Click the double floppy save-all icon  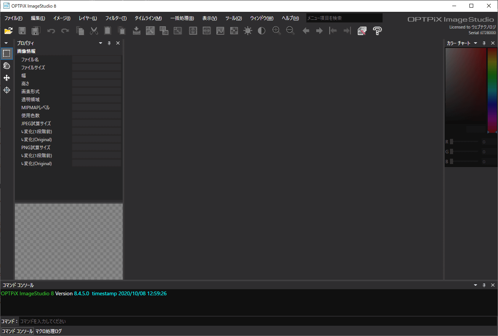point(36,31)
